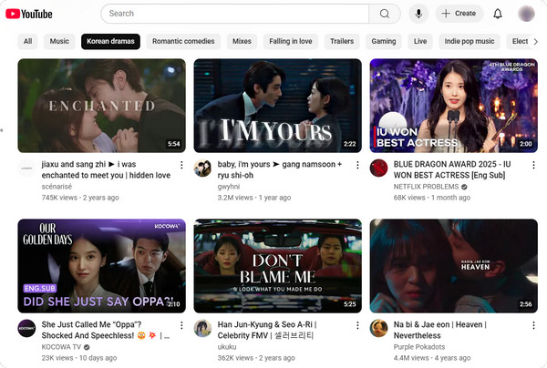Open options menu for Na bi & Jae eon video
The height and width of the screenshot is (368, 547).
click(x=533, y=325)
